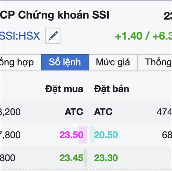Screen dimensions: 172x172
Task: Click the CP Chứng khoán SSI title
Action: [54, 15]
